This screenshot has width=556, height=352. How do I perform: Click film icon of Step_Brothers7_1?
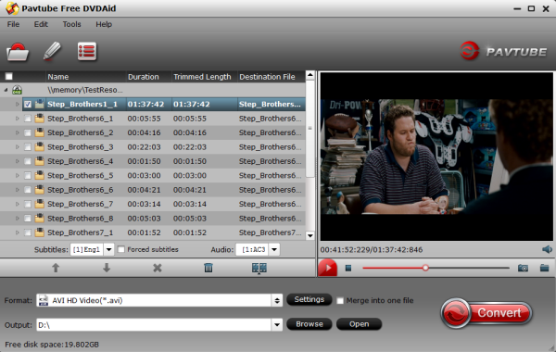click(39, 233)
